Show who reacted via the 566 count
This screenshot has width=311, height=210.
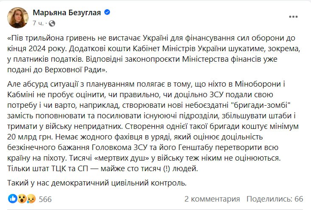point(45,199)
